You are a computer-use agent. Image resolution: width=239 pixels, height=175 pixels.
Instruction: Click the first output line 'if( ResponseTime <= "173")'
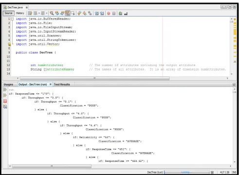pos(31,94)
